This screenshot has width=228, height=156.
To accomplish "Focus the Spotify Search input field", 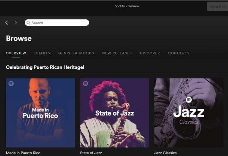I will (57, 23).
